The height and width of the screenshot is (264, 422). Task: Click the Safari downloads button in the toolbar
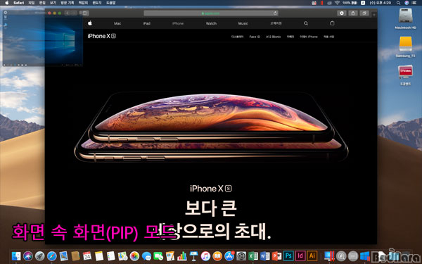342,13
